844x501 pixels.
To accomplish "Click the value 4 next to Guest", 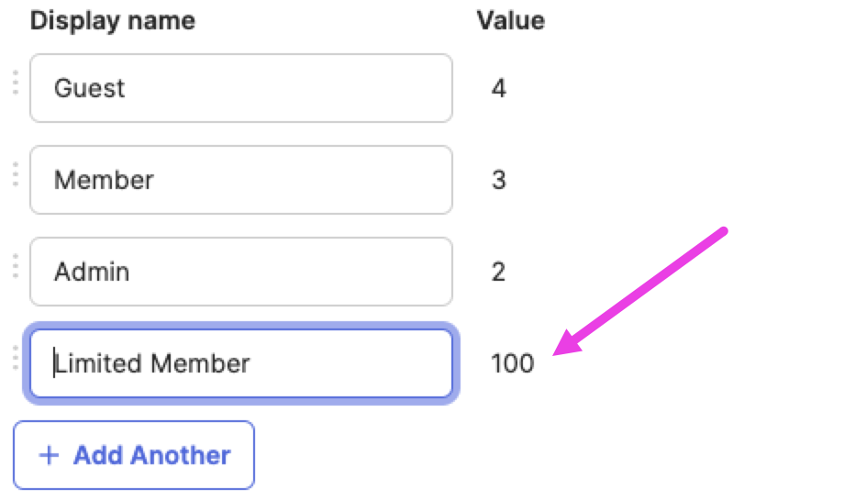I will tap(499, 89).
